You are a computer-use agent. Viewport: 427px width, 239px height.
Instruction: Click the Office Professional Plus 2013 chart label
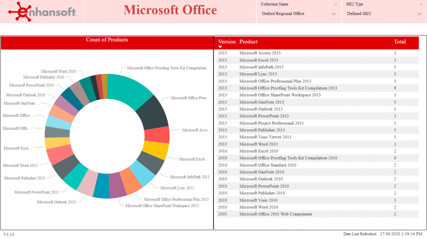(176, 199)
